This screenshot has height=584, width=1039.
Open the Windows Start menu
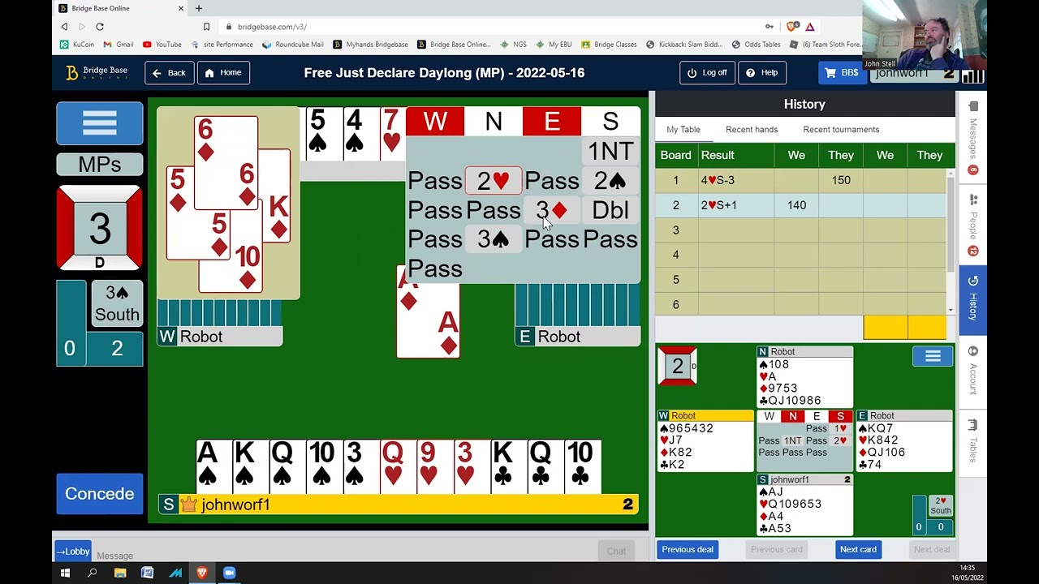[x=65, y=573]
